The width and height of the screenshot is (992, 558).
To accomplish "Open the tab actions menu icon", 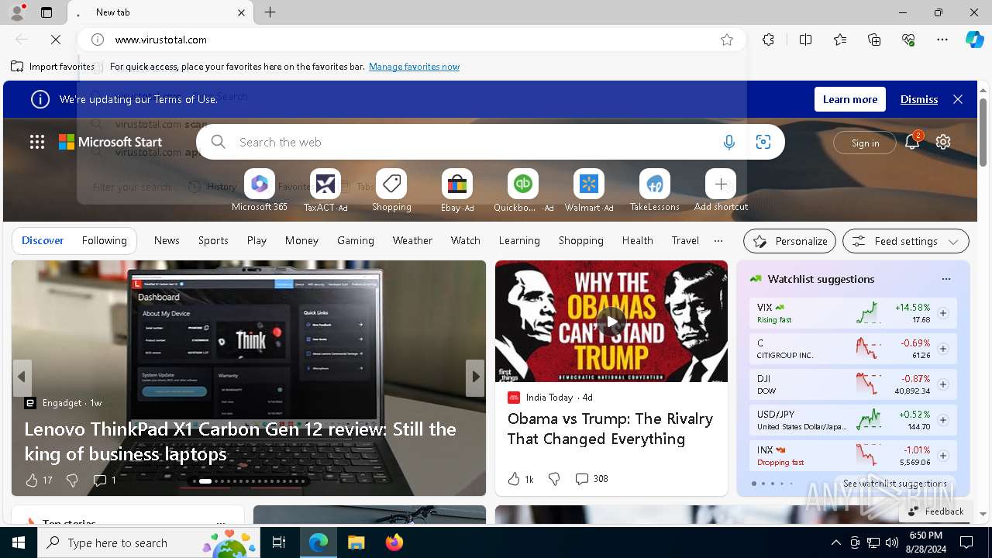I will [46, 12].
